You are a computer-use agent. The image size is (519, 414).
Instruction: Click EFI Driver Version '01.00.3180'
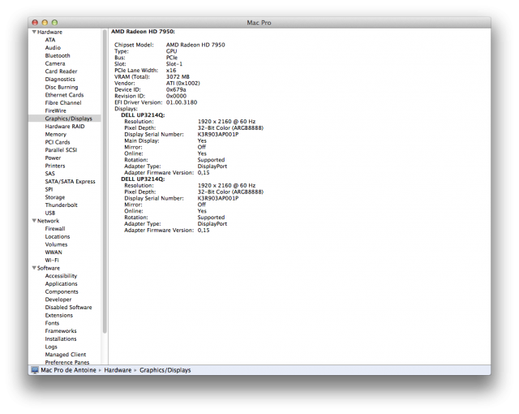pyautogui.click(x=182, y=102)
